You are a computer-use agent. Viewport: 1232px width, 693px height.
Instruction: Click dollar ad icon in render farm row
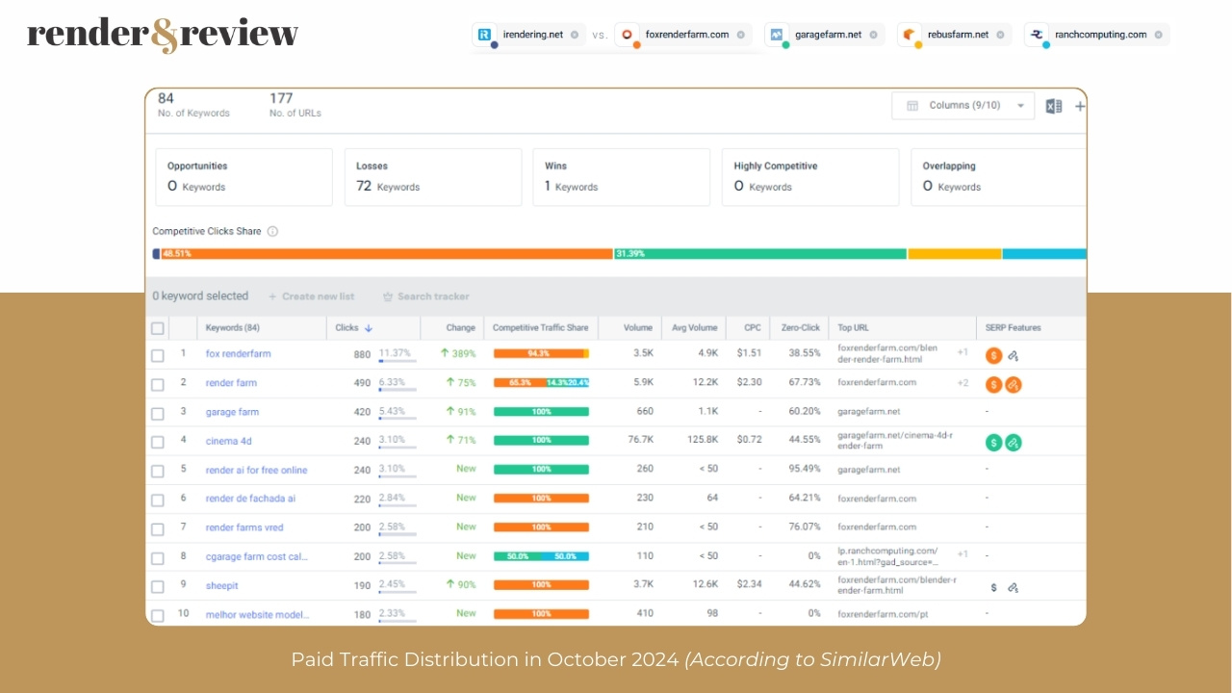click(x=994, y=385)
